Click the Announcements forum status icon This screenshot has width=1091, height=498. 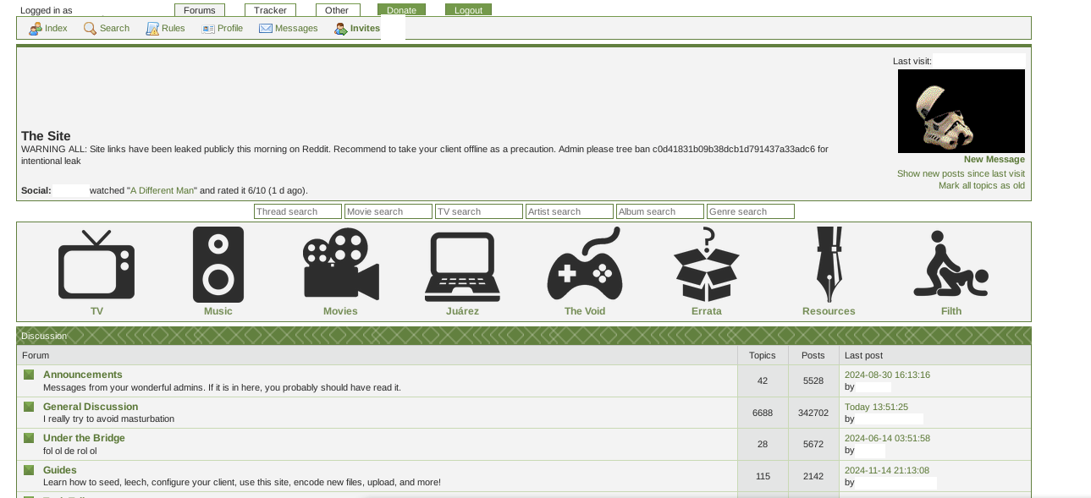[x=29, y=375]
